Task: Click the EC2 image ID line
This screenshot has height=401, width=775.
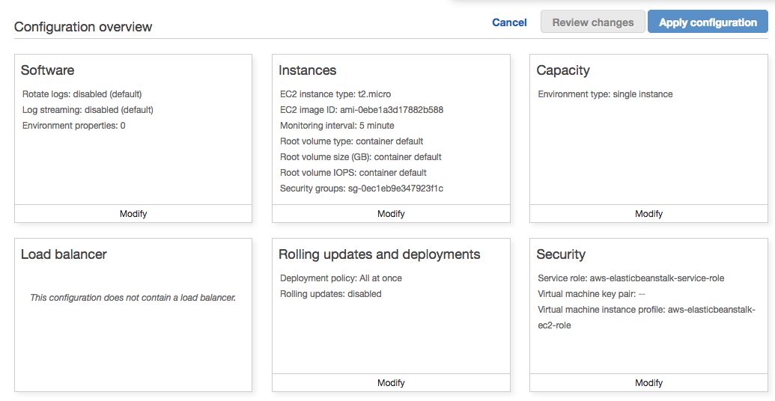Action: tap(362, 110)
